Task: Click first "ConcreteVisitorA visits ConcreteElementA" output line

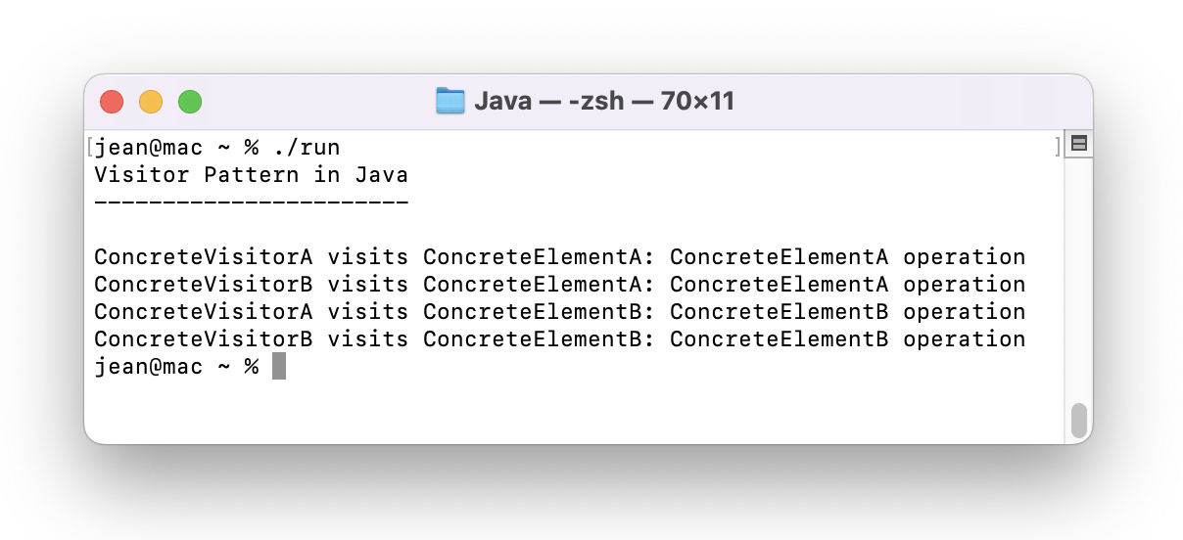Action: click(559, 258)
